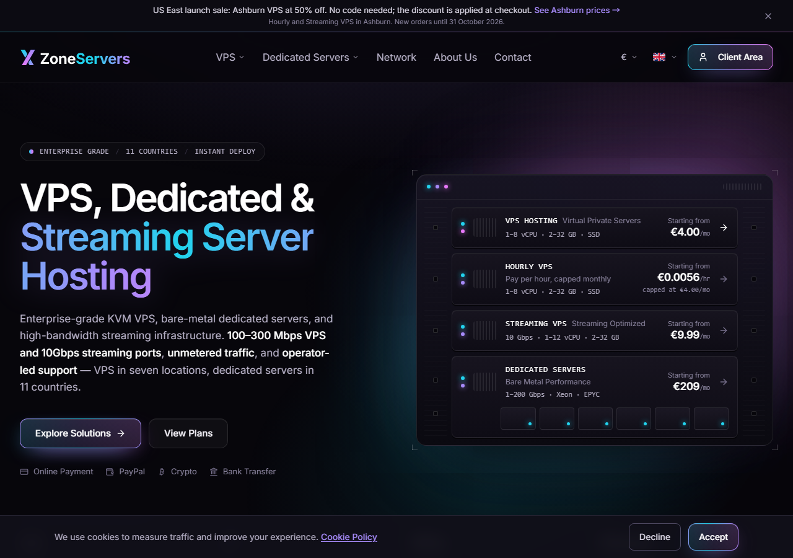Select the STREAMING VPS title text
Image resolution: width=793 pixels, height=558 pixels.
pyautogui.click(x=536, y=324)
